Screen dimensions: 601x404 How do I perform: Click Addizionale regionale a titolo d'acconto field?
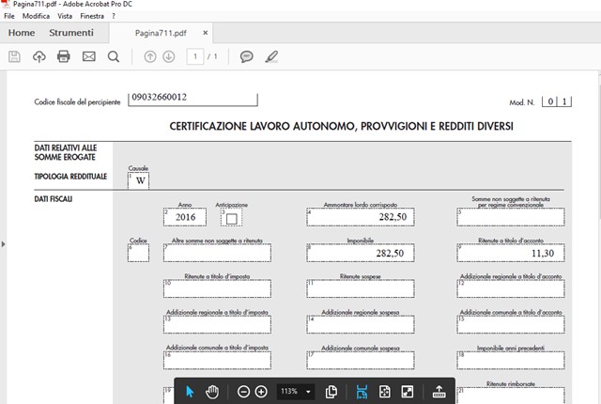point(511,288)
